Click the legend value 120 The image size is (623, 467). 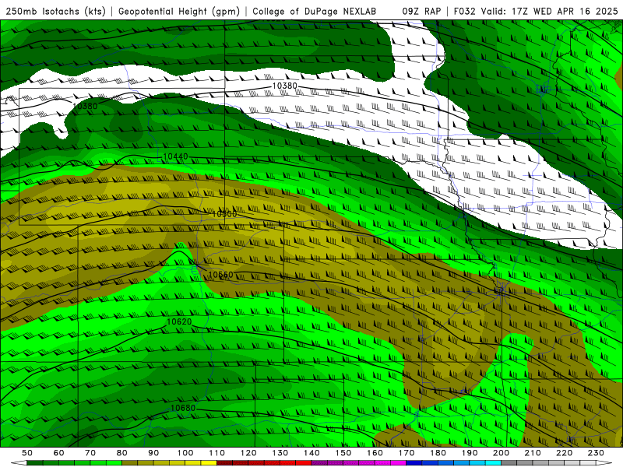click(x=248, y=453)
